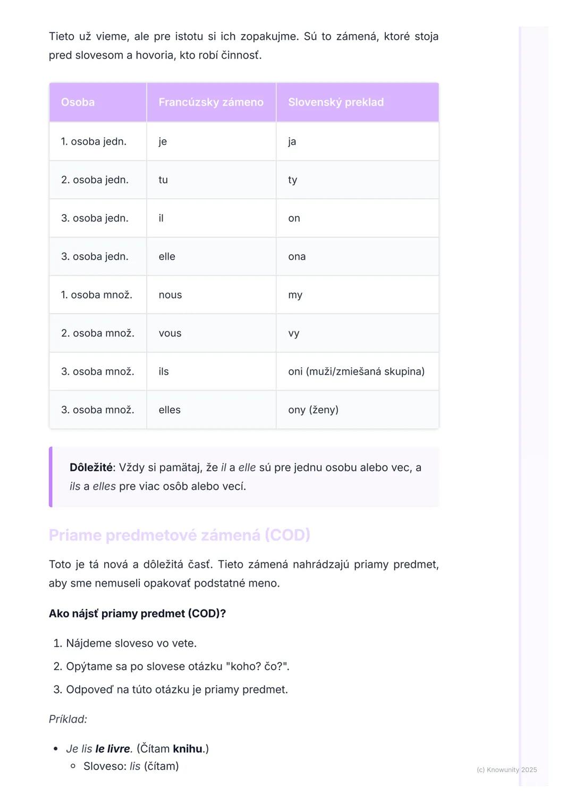The height and width of the screenshot is (812, 574).
Task: Click the "ils" pronoun cell
Action: point(164,371)
